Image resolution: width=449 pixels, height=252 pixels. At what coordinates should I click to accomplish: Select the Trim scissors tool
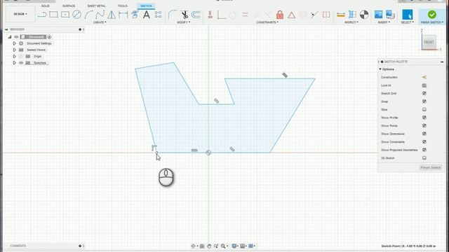[x=185, y=15]
